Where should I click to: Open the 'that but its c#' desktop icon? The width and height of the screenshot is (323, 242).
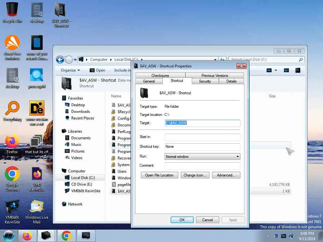[37, 144]
